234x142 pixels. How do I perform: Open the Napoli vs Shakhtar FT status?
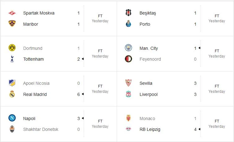(x=100, y=121)
